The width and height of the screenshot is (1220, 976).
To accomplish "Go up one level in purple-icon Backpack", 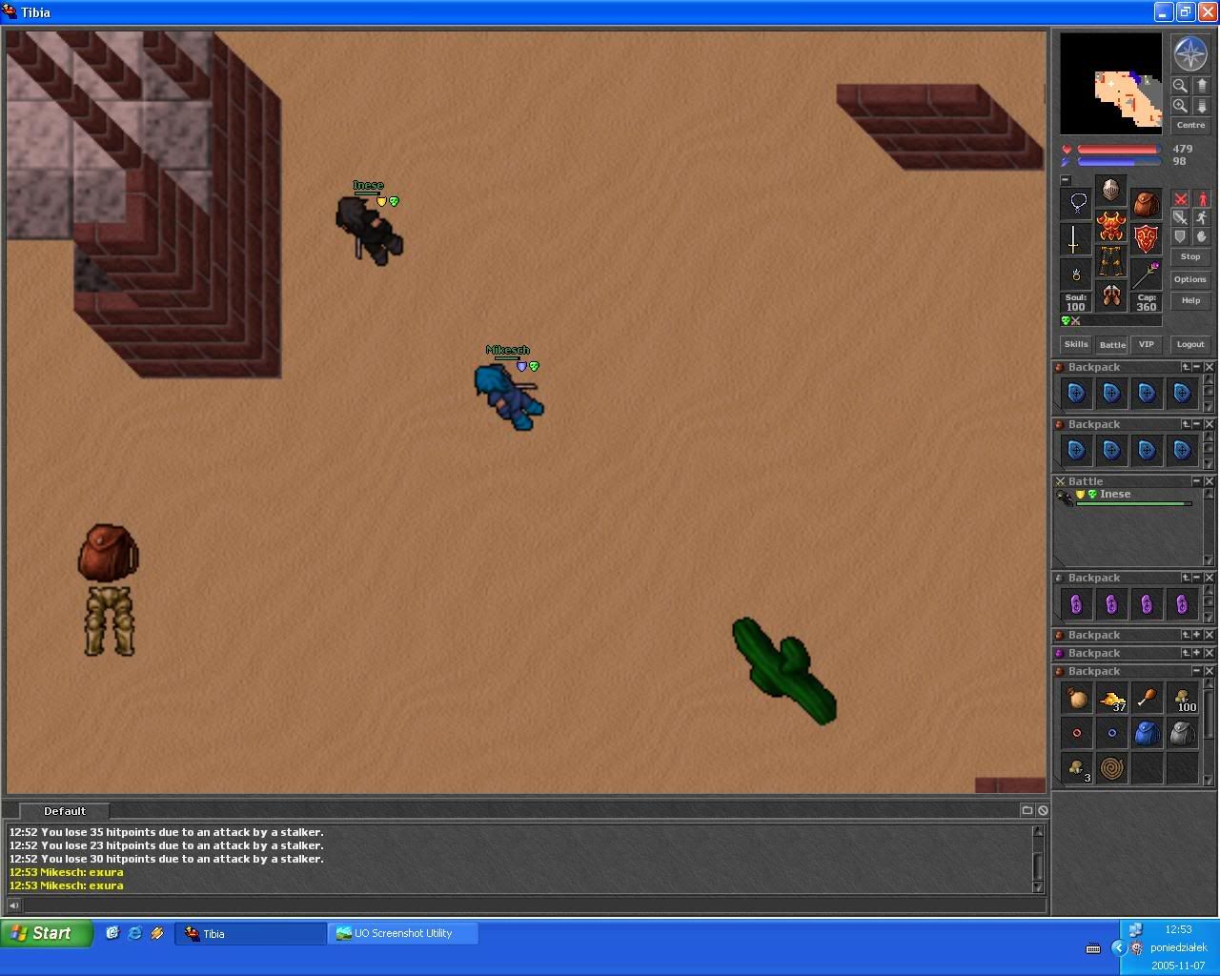I will tap(1186, 653).
